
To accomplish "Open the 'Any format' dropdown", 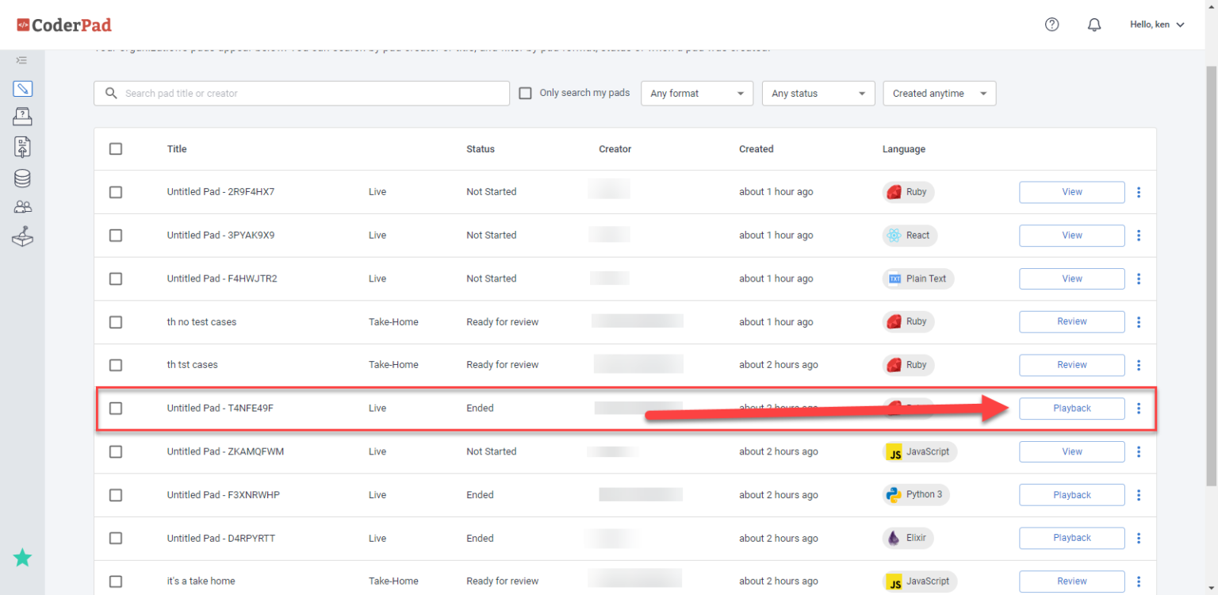I will coord(696,94).
